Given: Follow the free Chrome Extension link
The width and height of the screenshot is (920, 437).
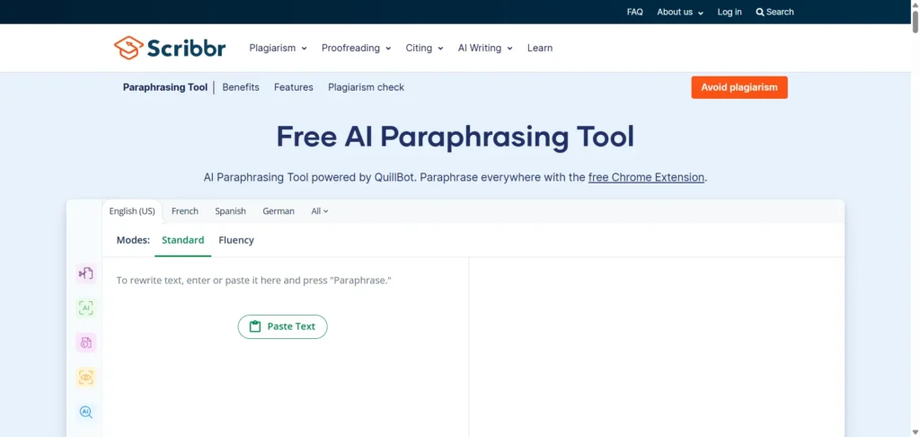Looking at the screenshot, I should pos(646,177).
